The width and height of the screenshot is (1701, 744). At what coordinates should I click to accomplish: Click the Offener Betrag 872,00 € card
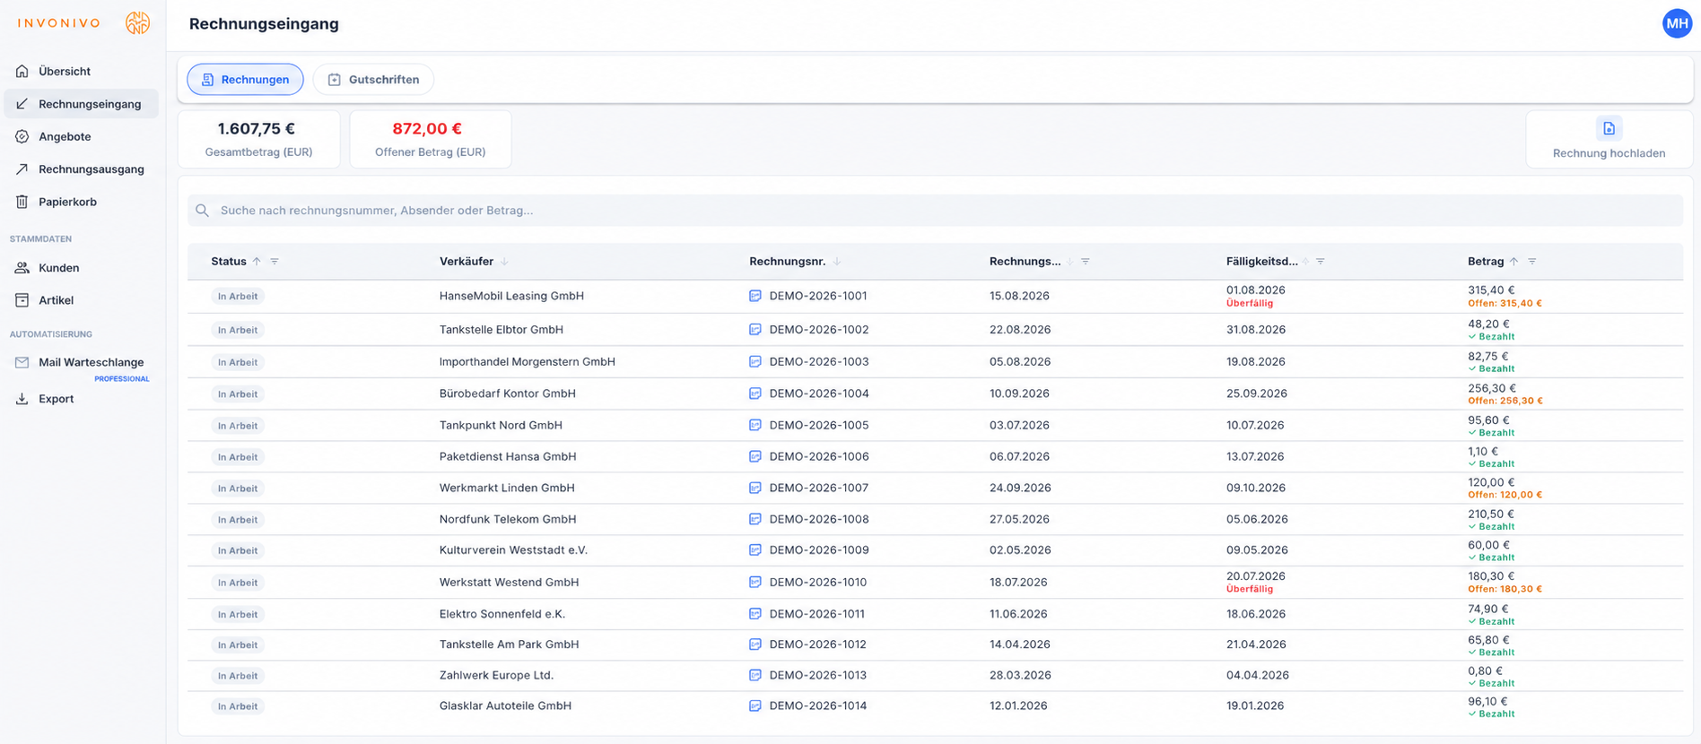431,139
